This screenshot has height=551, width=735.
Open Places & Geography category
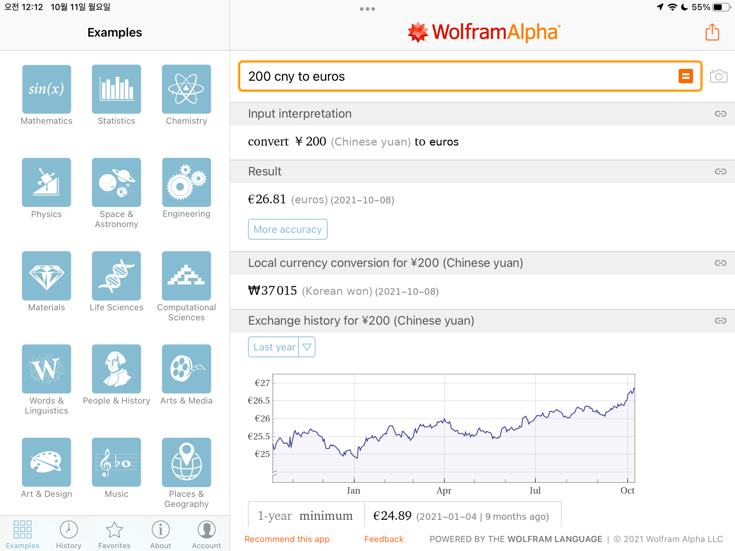(186, 462)
